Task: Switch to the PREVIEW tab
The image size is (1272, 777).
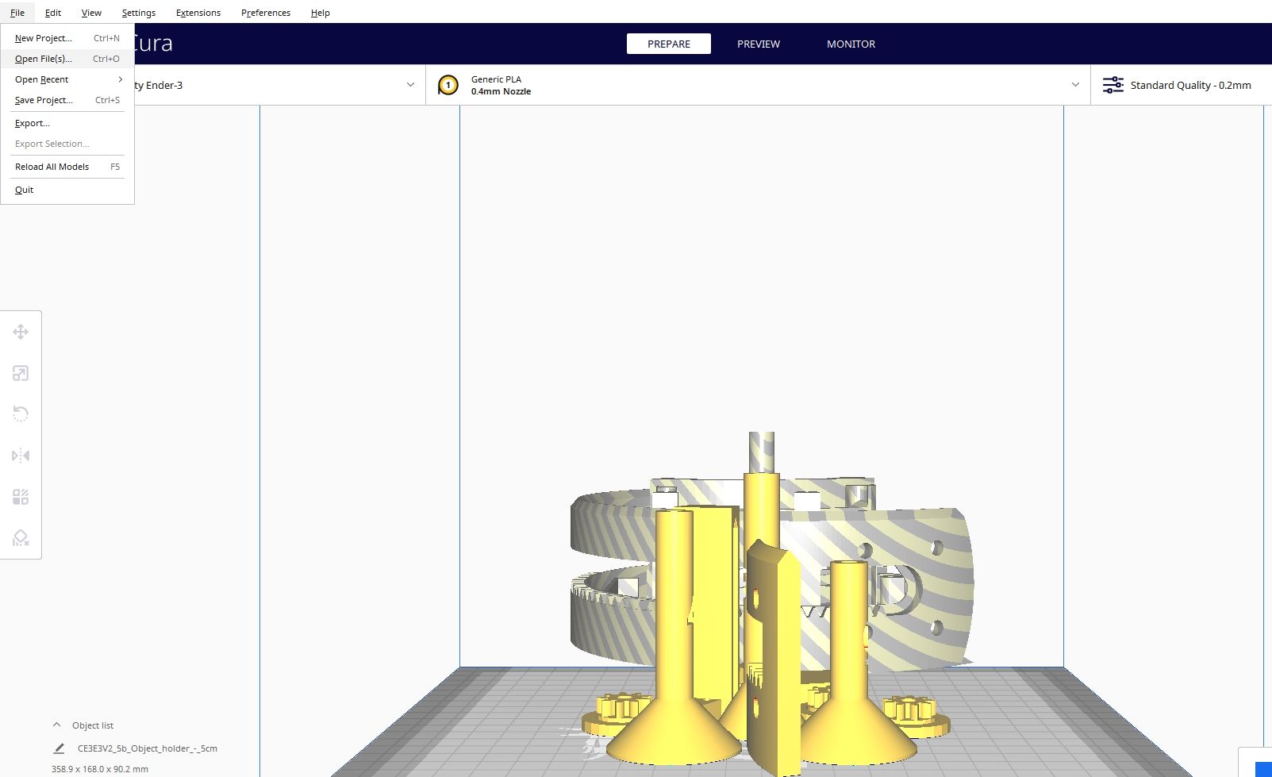Action: [758, 44]
